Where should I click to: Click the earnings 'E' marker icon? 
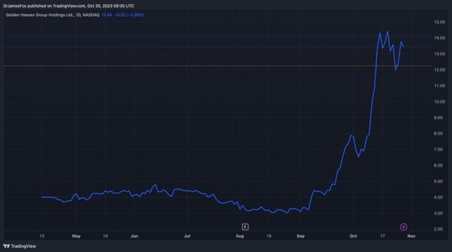click(x=245, y=227)
